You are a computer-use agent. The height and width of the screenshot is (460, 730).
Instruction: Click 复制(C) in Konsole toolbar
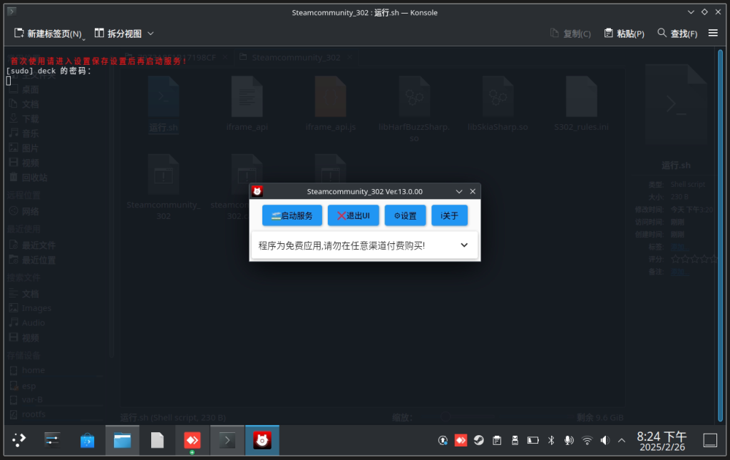pos(570,34)
